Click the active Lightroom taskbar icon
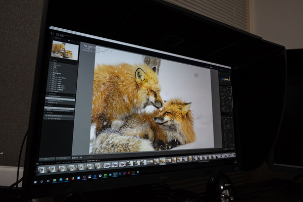The height and width of the screenshot is (202, 303). 115,174
